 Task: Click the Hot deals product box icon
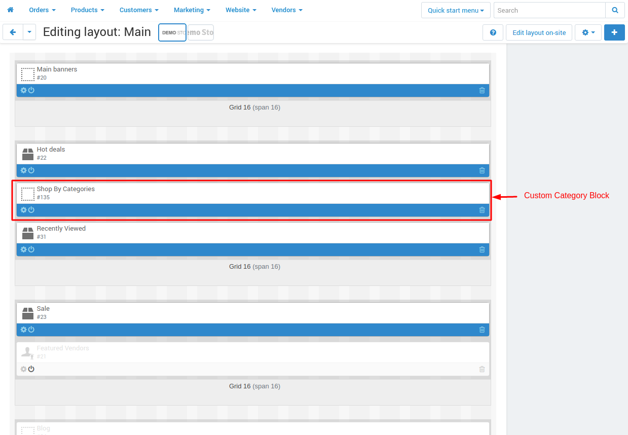28,154
